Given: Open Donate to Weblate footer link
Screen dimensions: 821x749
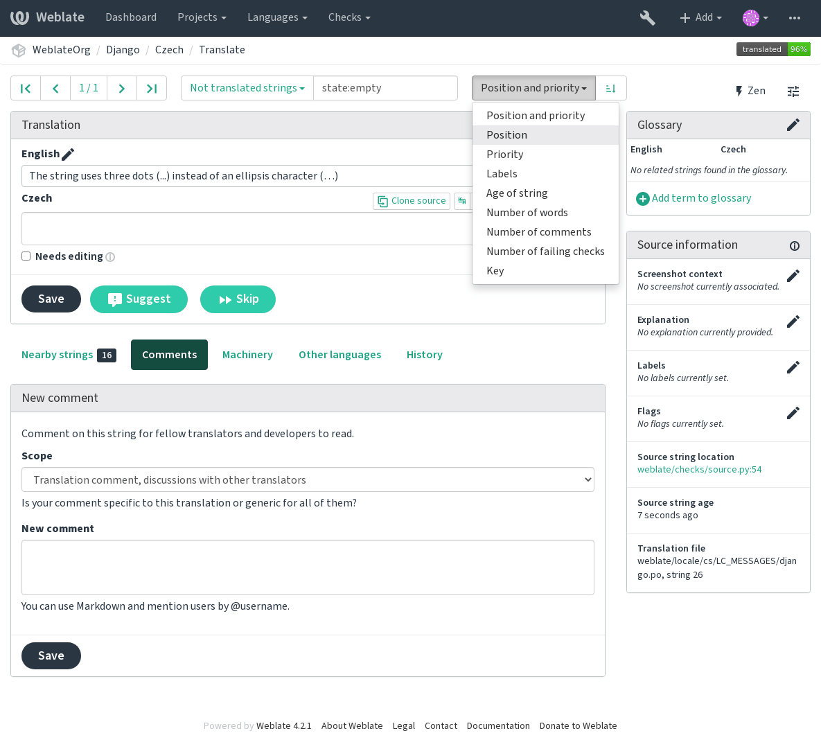Looking at the screenshot, I should (x=578, y=726).
